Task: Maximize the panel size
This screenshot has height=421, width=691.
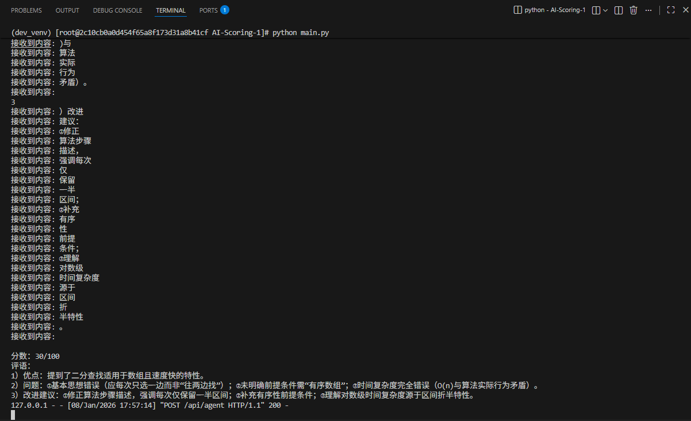Action: pos(670,10)
